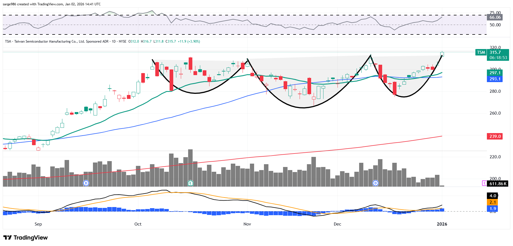Click the pink upcoming earnings E icon

[484, 183]
